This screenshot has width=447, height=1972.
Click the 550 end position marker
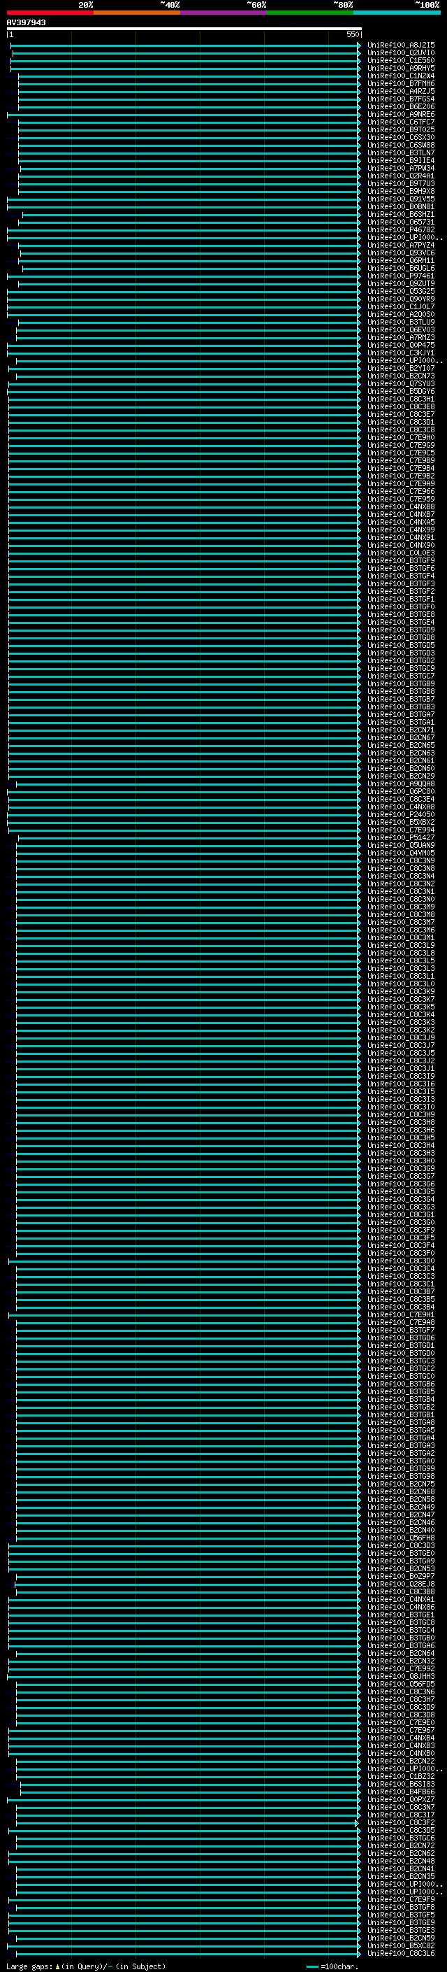[352, 34]
